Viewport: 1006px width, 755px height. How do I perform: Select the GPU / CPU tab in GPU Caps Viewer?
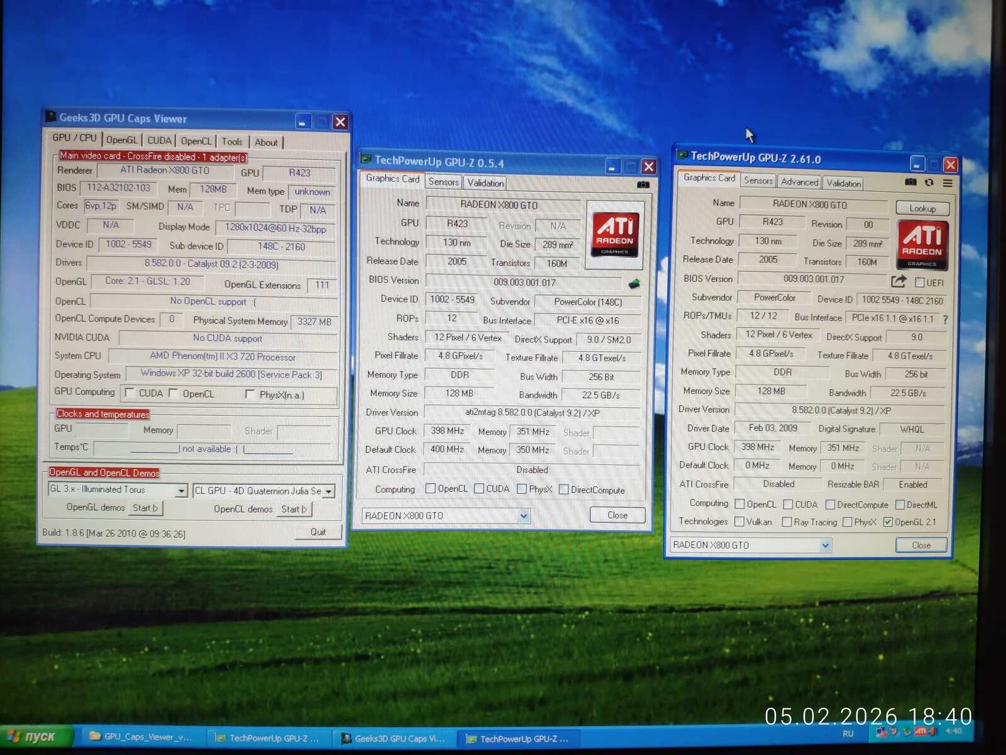(x=74, y=138)
